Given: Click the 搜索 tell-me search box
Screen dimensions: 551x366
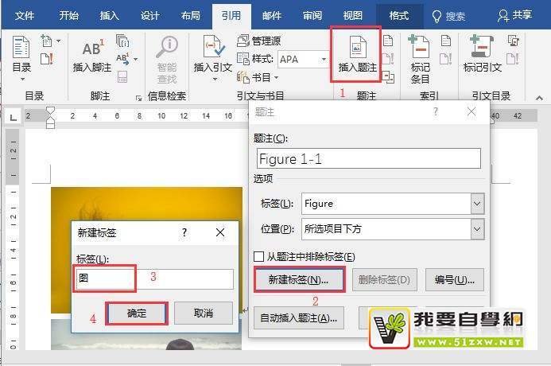Looking at the screenshot, I should [448, 16].
